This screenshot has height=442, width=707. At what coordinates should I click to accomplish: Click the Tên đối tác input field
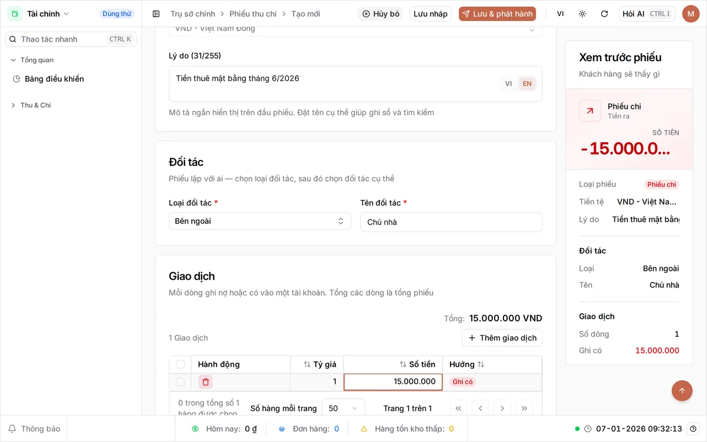[451, 222]
